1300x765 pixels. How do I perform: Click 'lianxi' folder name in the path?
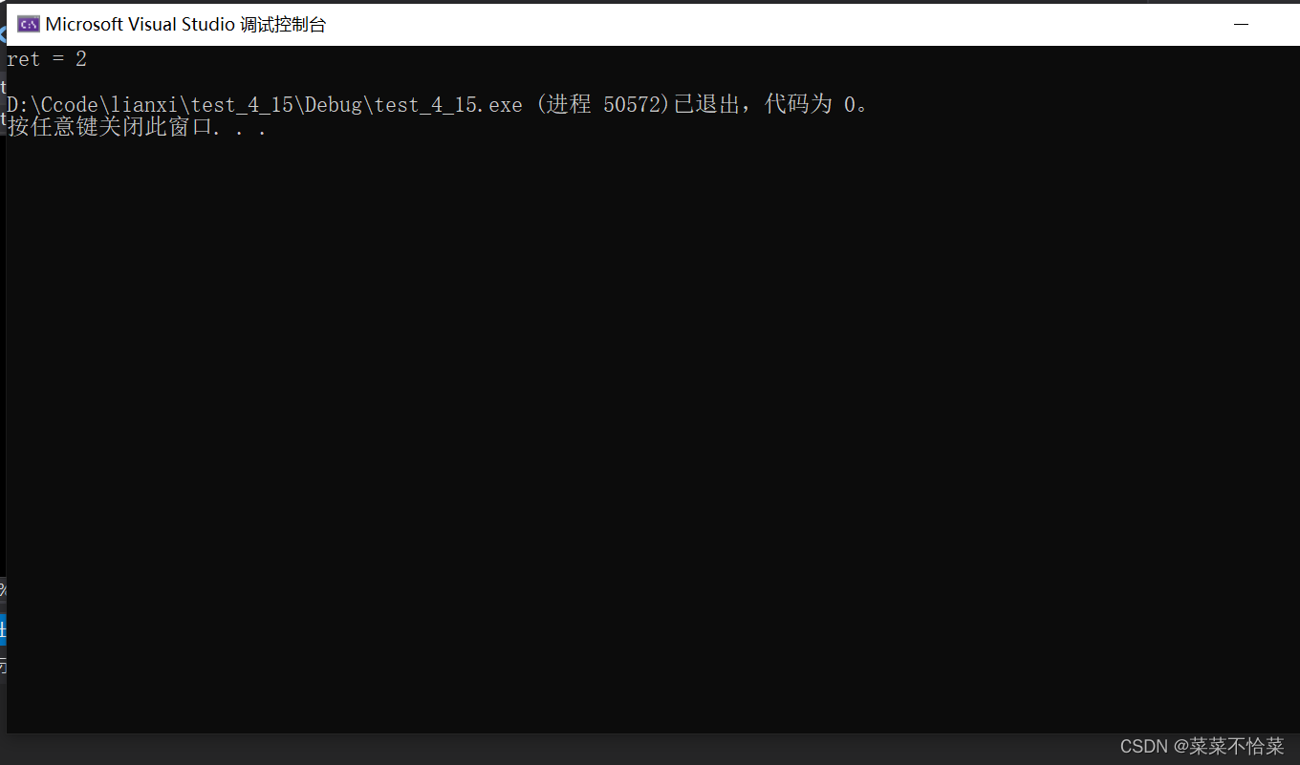click(141, 105)
